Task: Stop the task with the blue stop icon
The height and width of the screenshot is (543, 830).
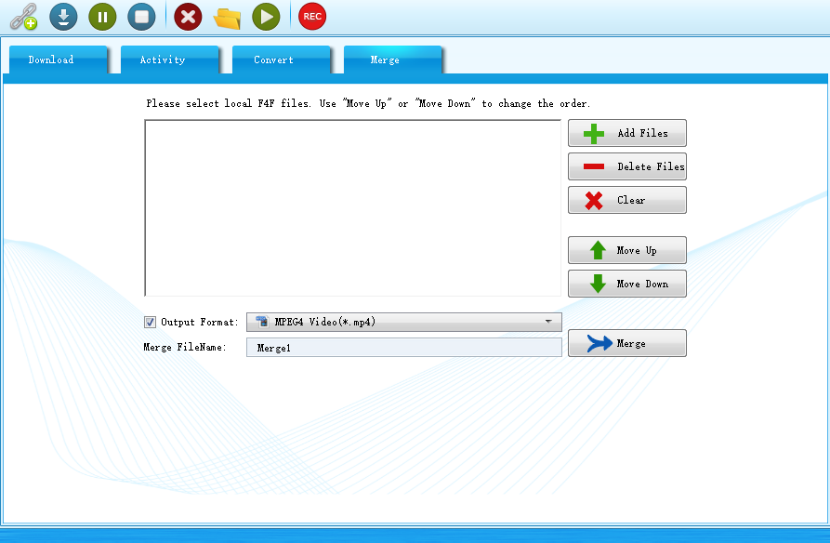Action: (142, 17)
